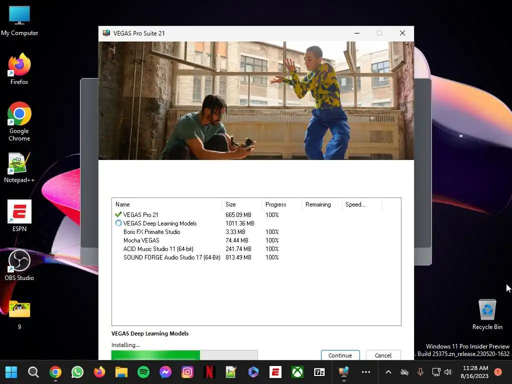
Task: Open Messenger from the taskbar
Action: point(165,372)
